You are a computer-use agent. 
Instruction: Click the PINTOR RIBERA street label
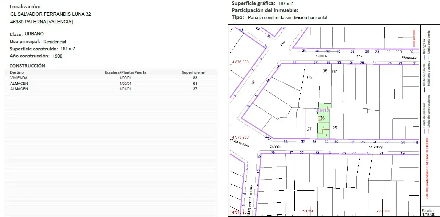250,196
